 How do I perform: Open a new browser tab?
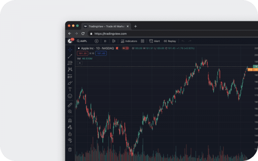(x=135, y=26)
